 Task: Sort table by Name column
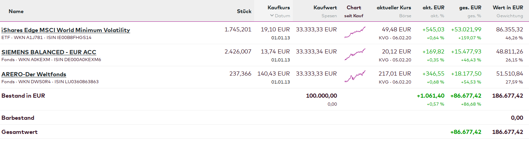pos(16,11)
